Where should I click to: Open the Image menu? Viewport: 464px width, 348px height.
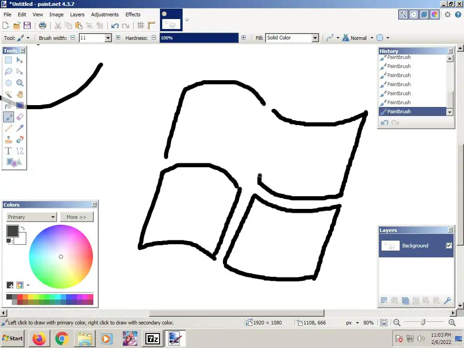click(56, 14)
